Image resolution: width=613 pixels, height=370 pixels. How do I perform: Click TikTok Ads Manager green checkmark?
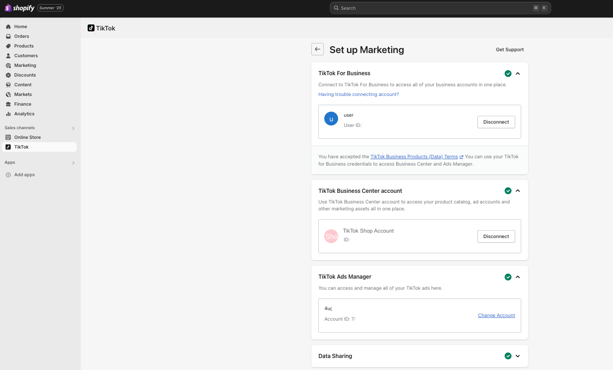coord(508,277)
